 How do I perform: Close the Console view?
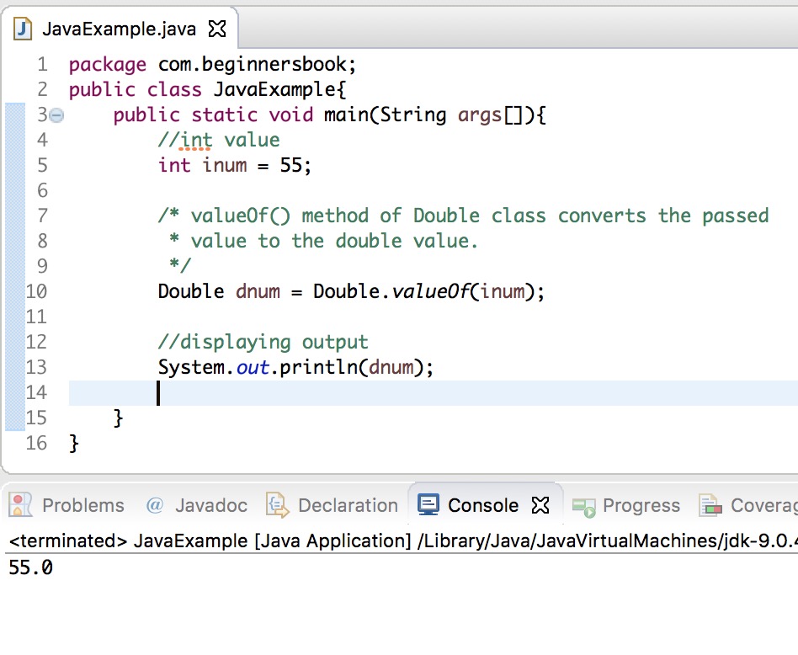coord(540,505)
